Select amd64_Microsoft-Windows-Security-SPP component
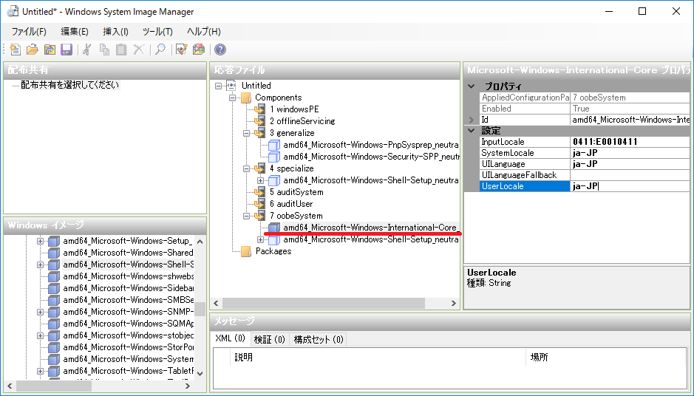The height and width of the screenshot is (396, 694). point(370,157)
